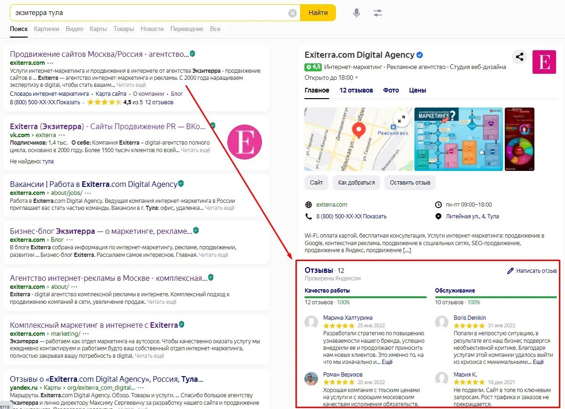Open the Маркетинге infographic photo thumbnail
This screenshot has height=409, width=565.
click(458, 139)
